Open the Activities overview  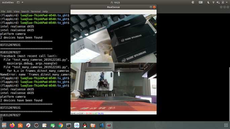(x=8, y=2)
